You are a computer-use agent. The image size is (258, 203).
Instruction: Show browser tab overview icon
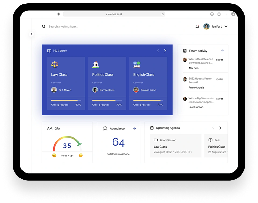pyautogui.click(x=233, y=14)
